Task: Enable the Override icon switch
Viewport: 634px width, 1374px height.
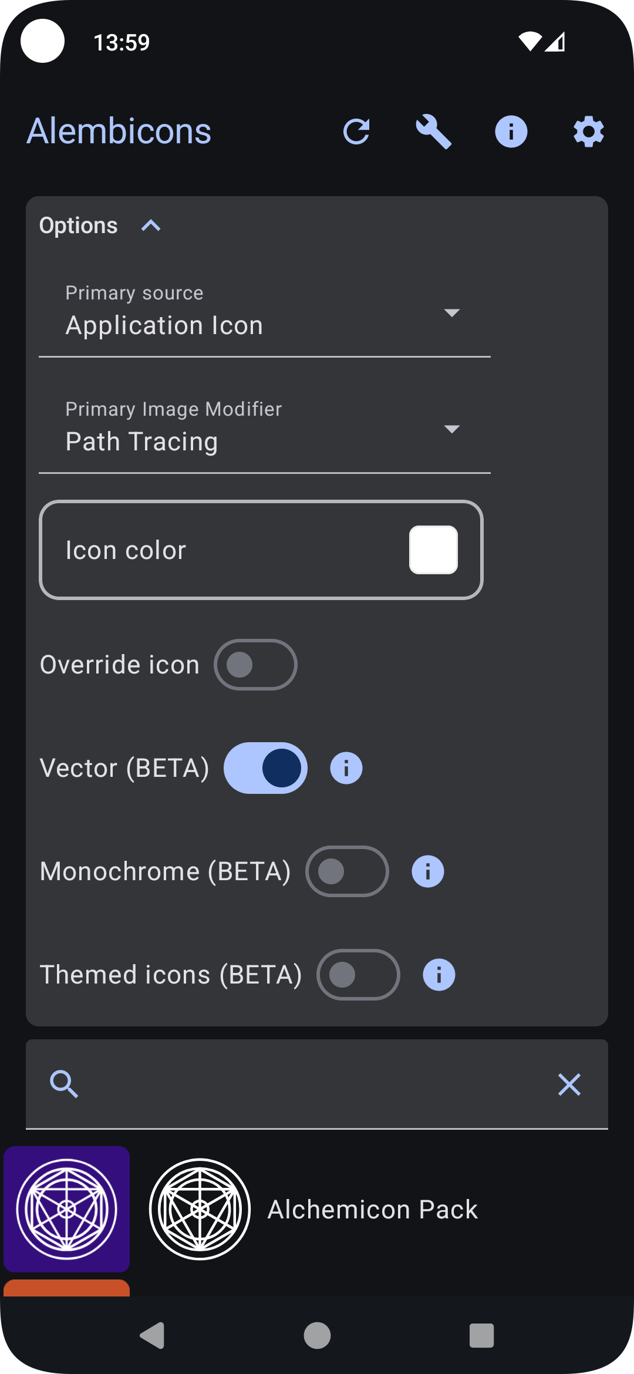Action: click(x=255, y=665)
